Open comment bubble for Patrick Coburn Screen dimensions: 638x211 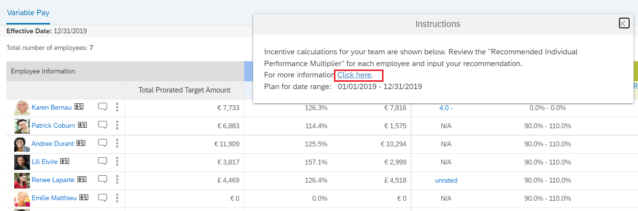pyautogui.click(x=102, y=125)
